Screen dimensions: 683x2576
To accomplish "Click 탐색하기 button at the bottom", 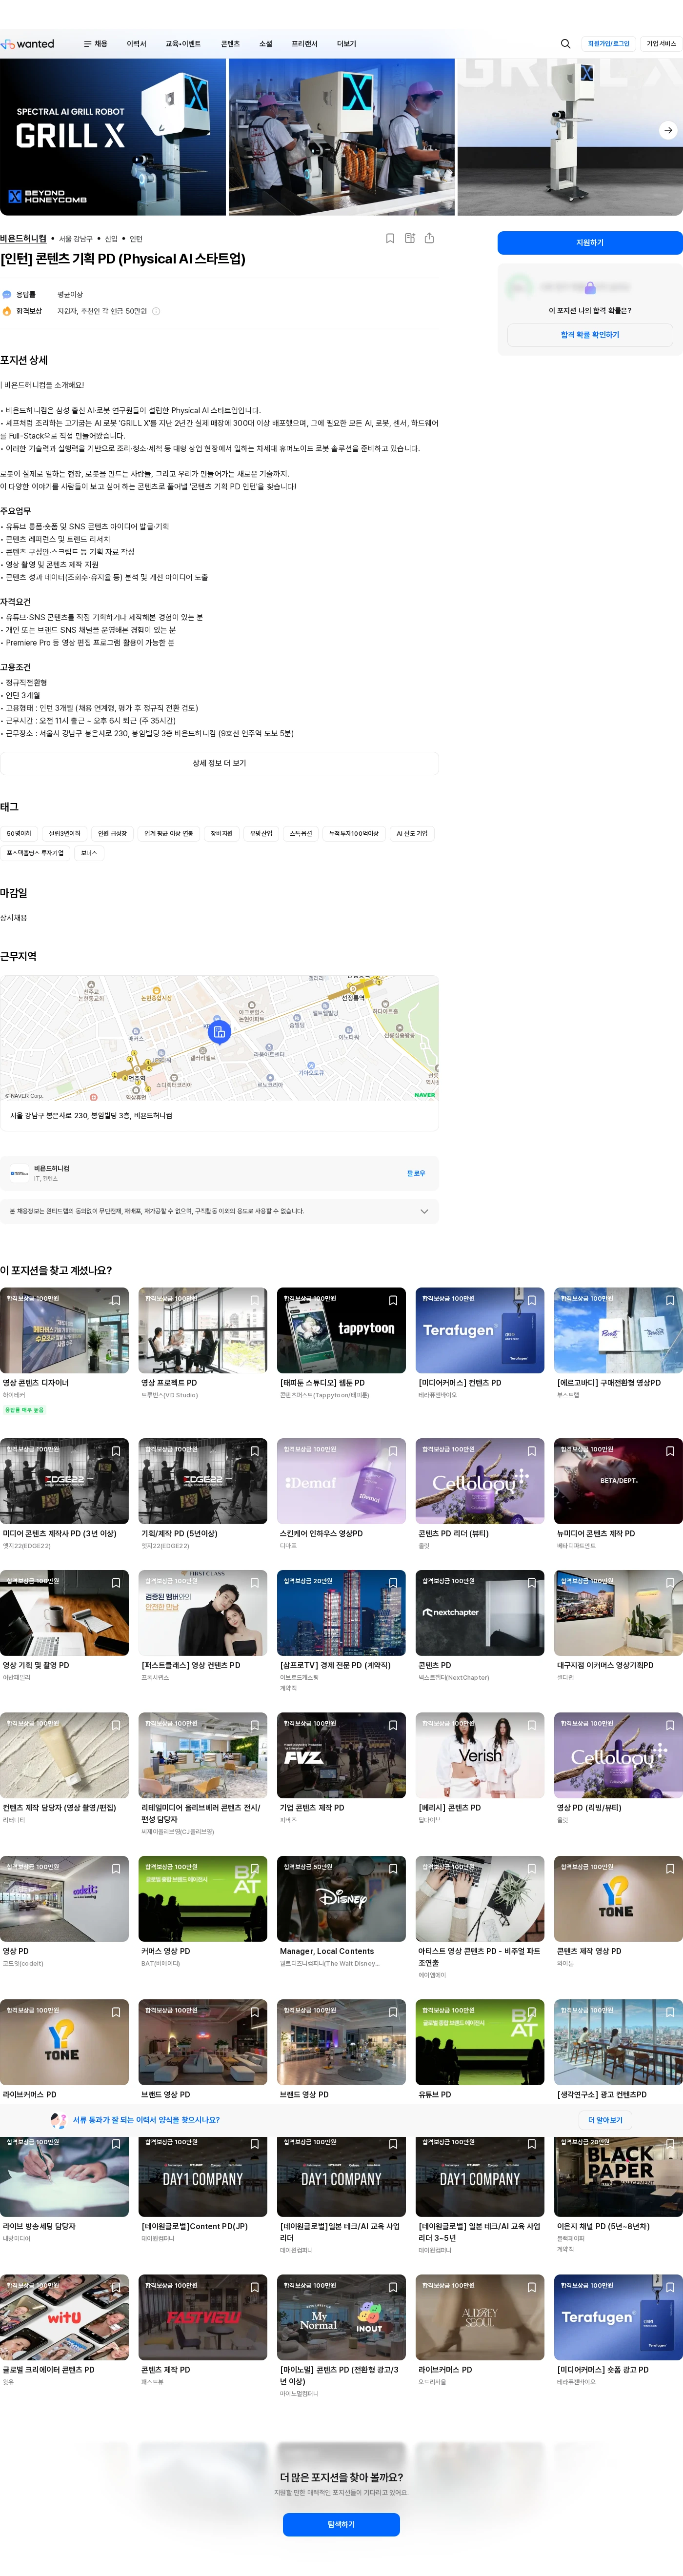I will (x=341, y=2524).
